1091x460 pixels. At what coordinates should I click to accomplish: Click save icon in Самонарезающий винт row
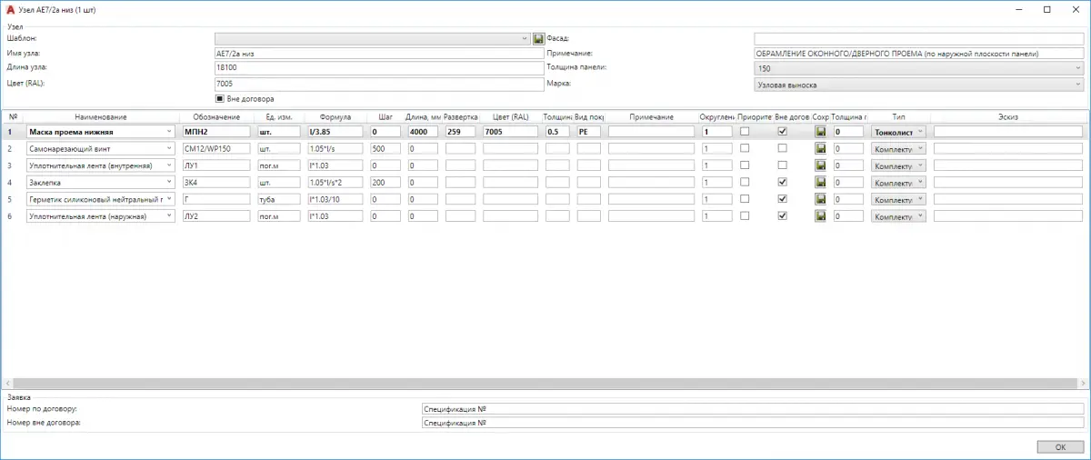pos(821,148)
